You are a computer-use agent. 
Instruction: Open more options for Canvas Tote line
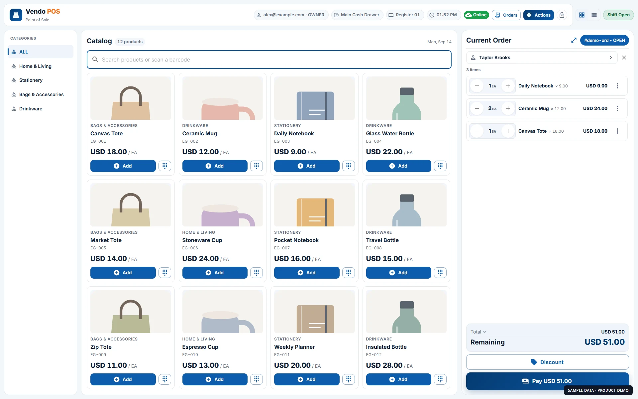click(x=617, y=131)
